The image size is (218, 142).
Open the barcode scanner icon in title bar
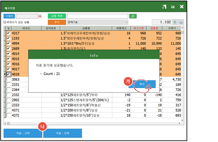point(164,7)
